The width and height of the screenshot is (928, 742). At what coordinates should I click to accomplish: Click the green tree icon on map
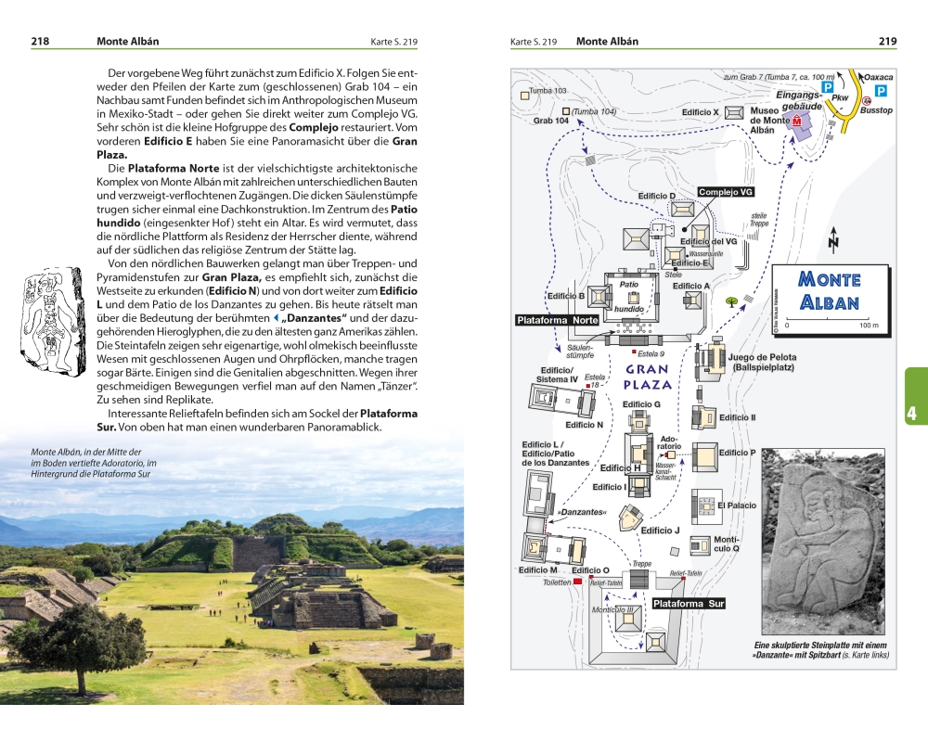coord(731,301)
